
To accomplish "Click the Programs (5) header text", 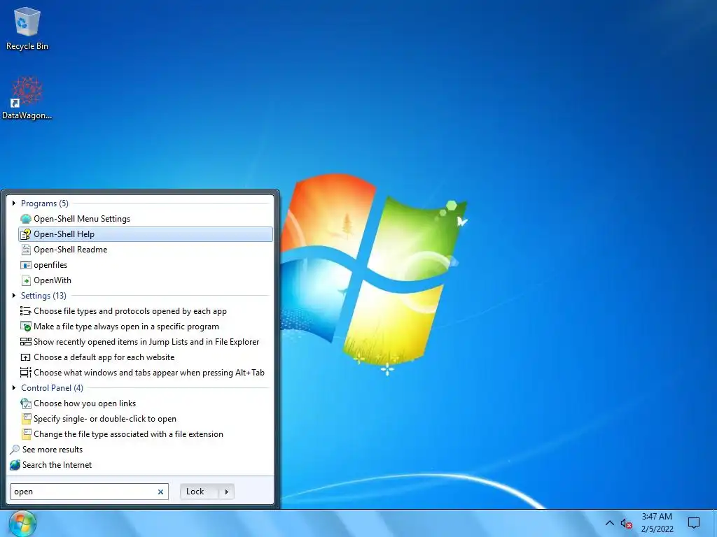I will [x=45, y=203].
